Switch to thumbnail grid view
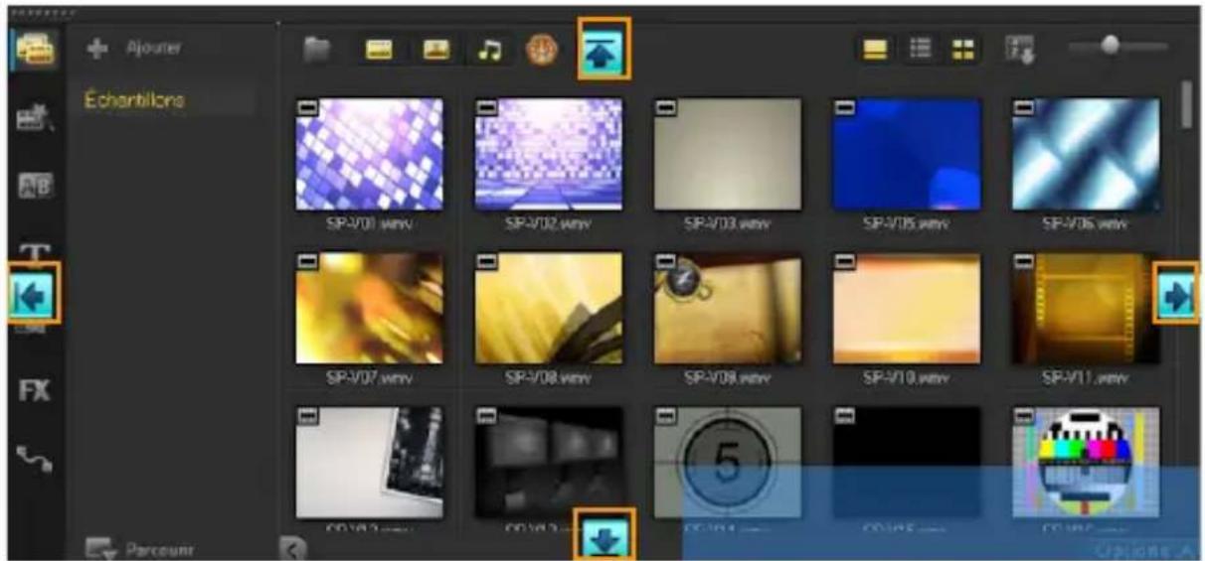Viewport: 1205px width, 561px height. tap(961, 50)
